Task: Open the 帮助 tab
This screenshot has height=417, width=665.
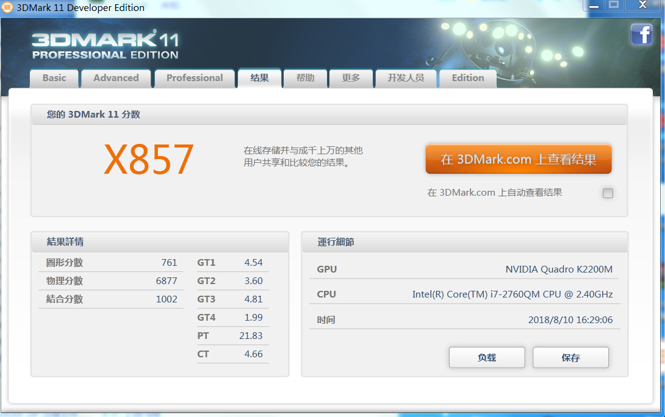Action: click(306, 79)
